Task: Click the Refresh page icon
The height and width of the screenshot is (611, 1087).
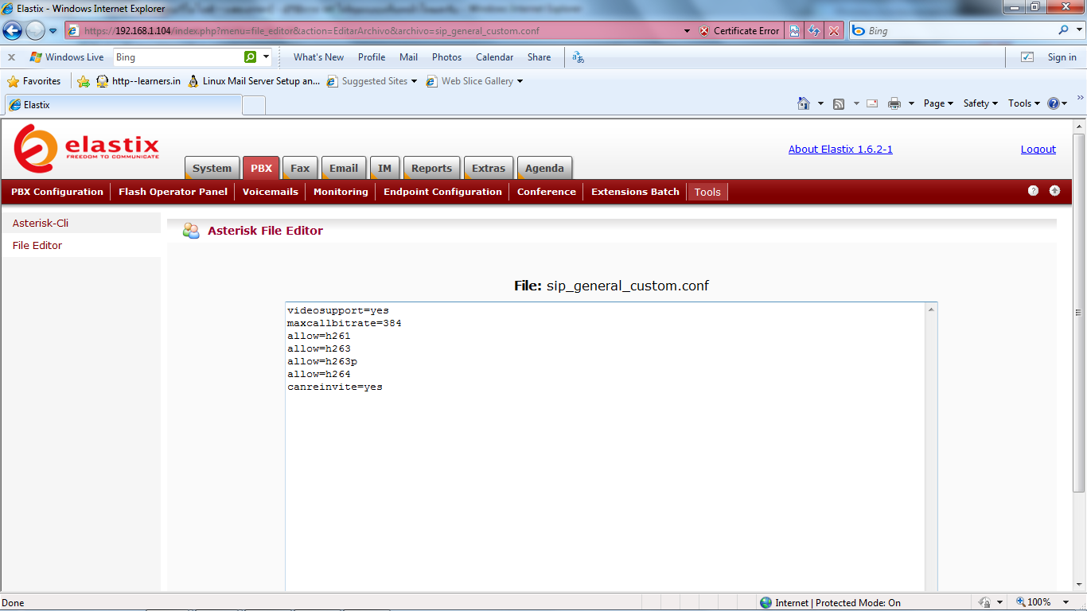Action: 814,31
